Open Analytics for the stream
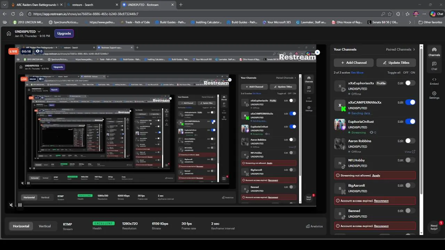 (314, 226)
